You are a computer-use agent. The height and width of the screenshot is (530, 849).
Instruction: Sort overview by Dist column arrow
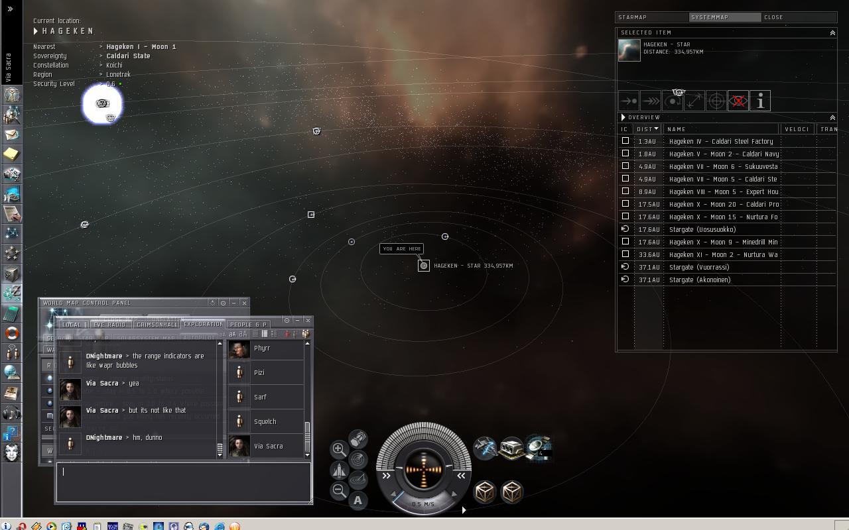tap(657, 129)
